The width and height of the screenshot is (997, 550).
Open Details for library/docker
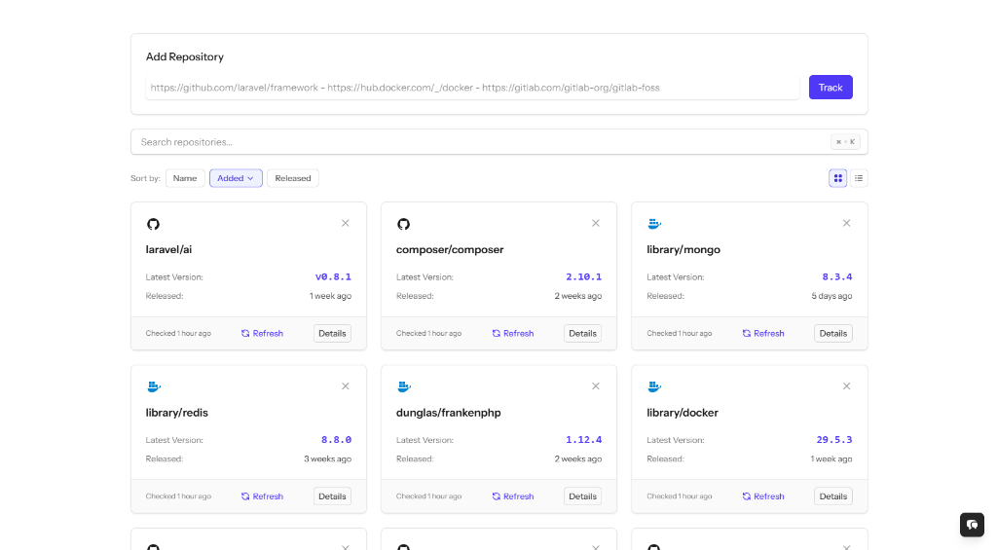[833, 495]
